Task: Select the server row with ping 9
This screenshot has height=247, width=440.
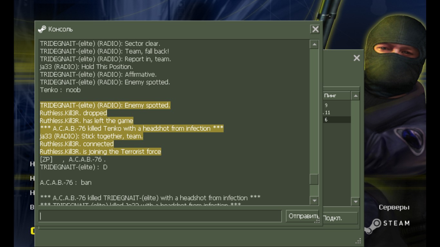Action: pos(336,105)
